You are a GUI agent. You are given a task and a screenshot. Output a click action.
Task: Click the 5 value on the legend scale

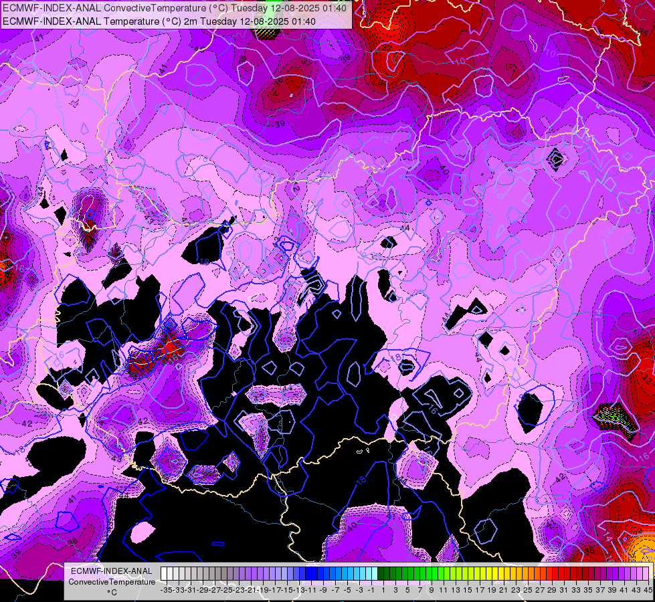point(407,590)
